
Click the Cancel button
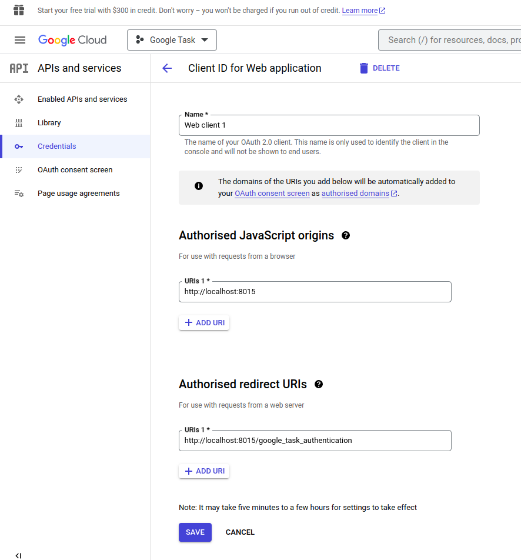click(x=240, y=532)
